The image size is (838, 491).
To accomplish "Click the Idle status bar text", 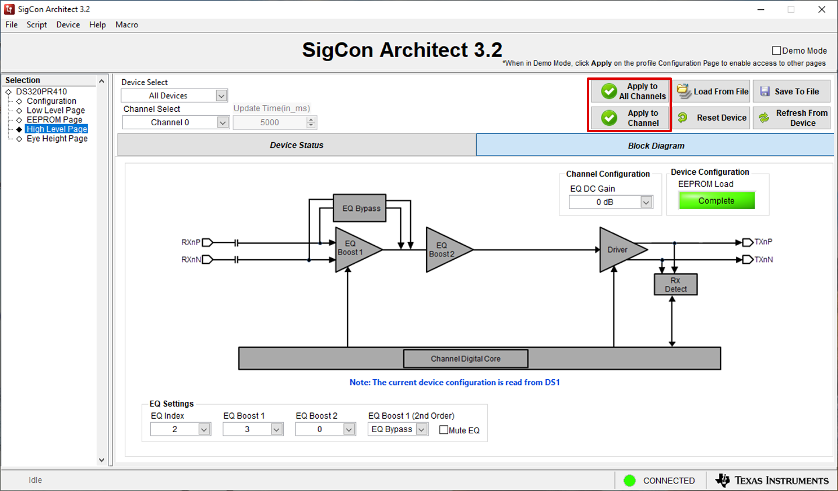I will pos(36,480).
